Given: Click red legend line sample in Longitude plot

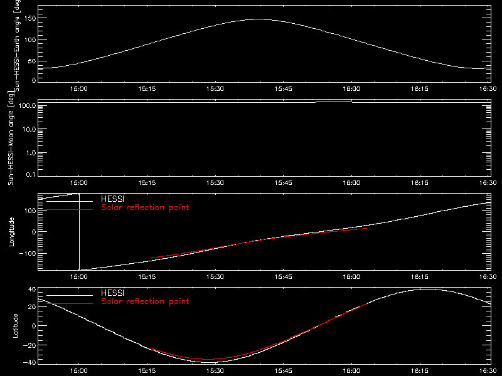Looking at the screenshot, I should (70, 210).
